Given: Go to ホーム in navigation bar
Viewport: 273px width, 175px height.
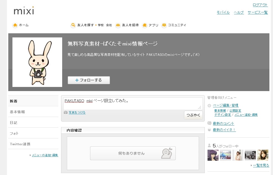Looking at the screenshot, I should coord(24,25).
